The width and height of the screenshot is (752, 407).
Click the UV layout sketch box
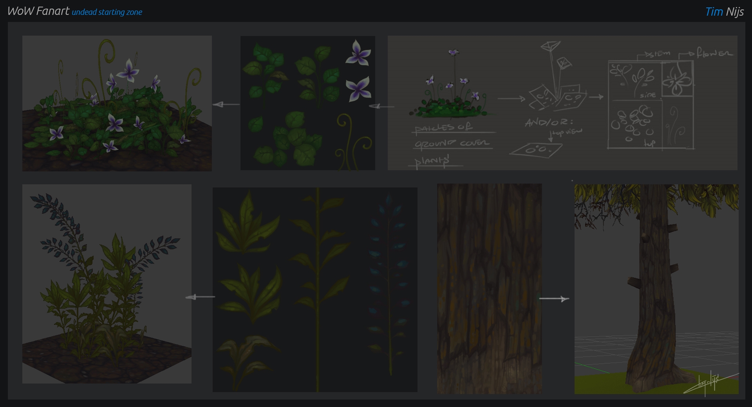click(651, 104)
